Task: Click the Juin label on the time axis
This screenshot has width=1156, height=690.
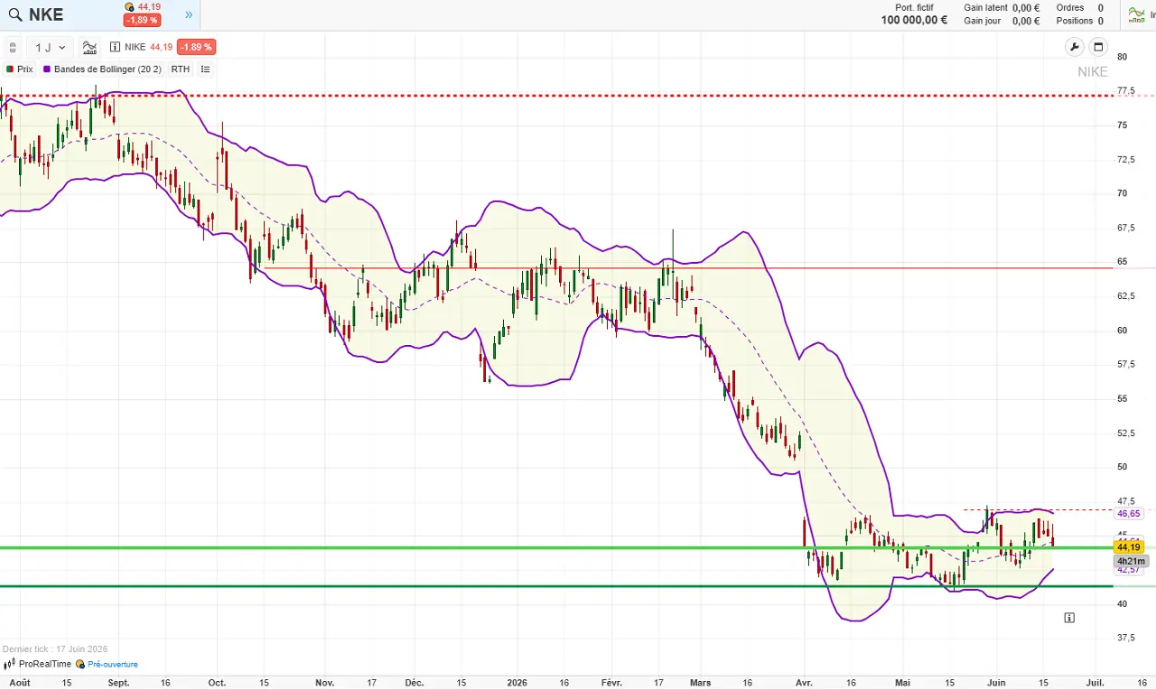Action: (x=997, y=683)
